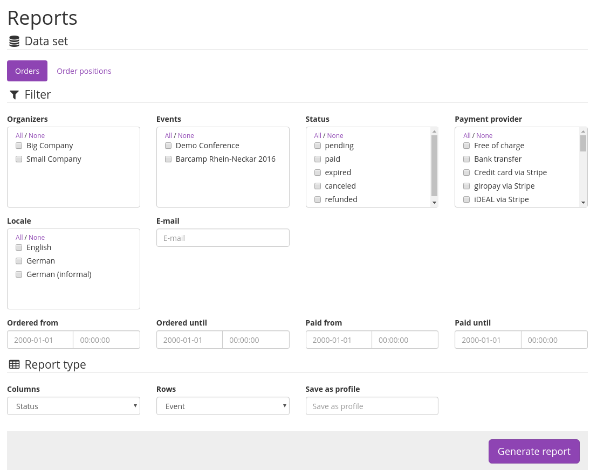Click the Payment provider scroll up arrow

point(583,131)
